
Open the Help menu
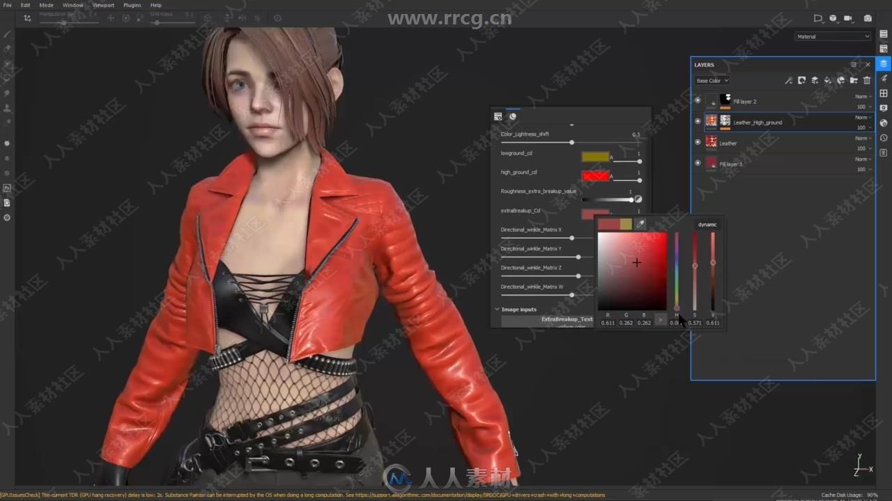[156, 5]
